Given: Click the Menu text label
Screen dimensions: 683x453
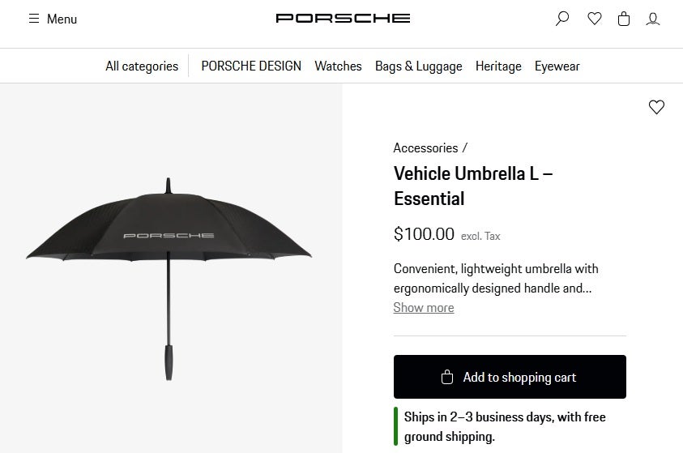Looking at the screenshot, I should pyautogui.click(x=62, y=19).
